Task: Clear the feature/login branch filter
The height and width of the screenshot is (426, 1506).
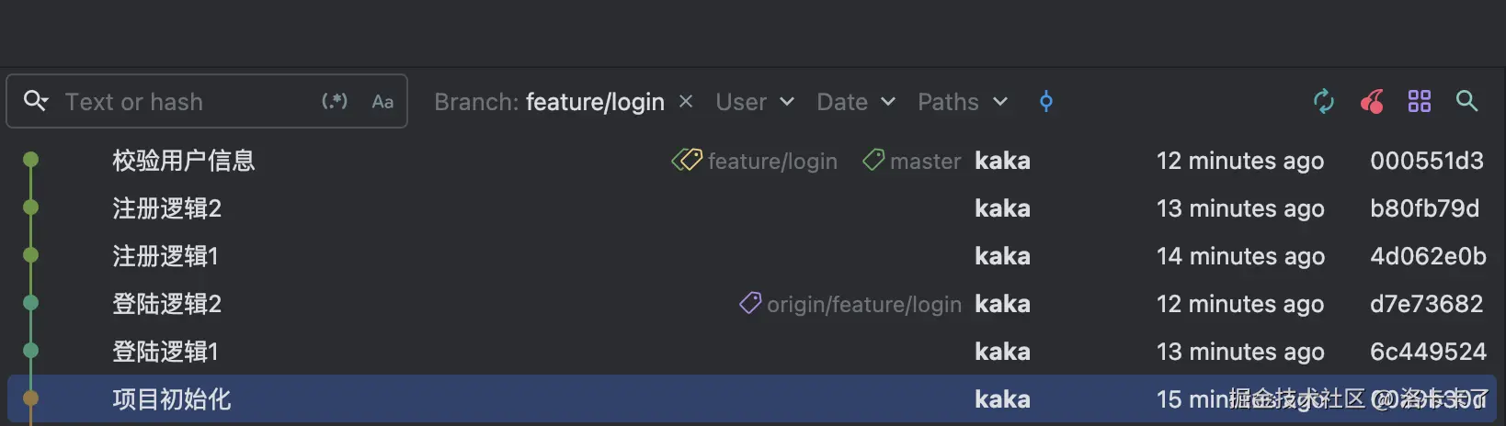Action: click(686, 101)
